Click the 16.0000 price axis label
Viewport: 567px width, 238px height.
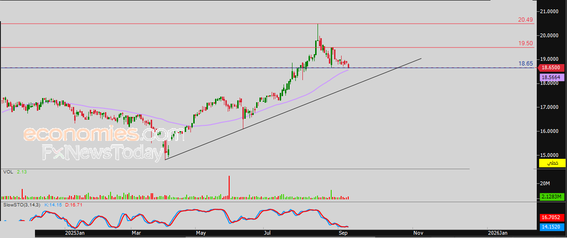coord(550,131)
